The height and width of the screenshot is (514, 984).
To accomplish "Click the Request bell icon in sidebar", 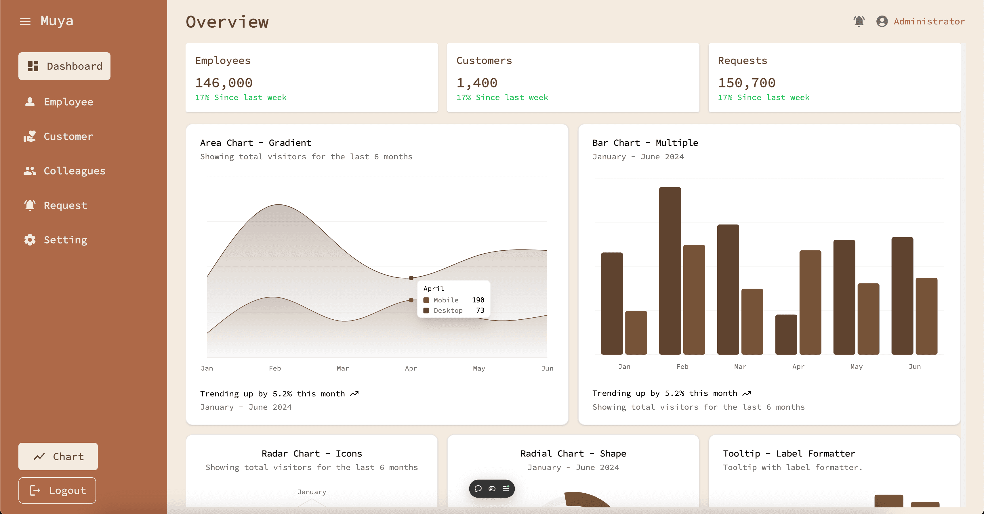I will [30, 205].
